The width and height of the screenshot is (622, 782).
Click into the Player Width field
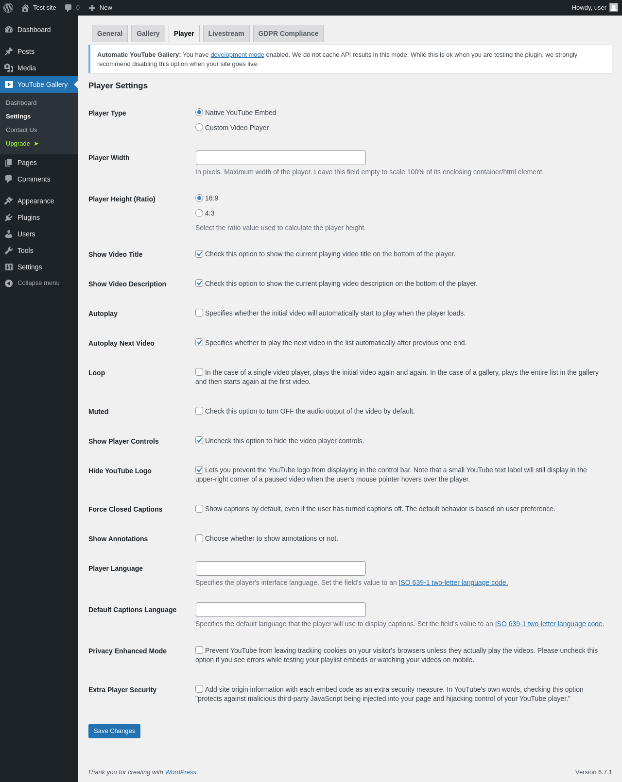pos(281,158)
